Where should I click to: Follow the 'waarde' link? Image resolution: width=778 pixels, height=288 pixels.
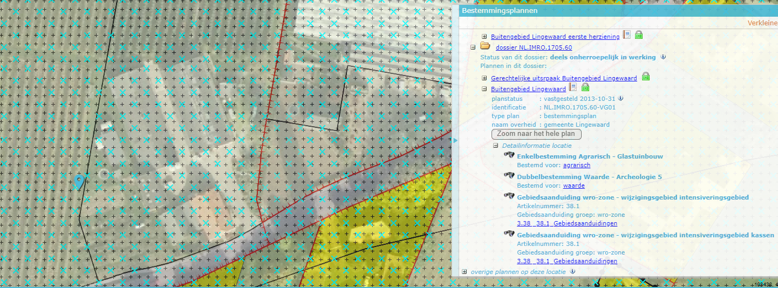(574, 185)
